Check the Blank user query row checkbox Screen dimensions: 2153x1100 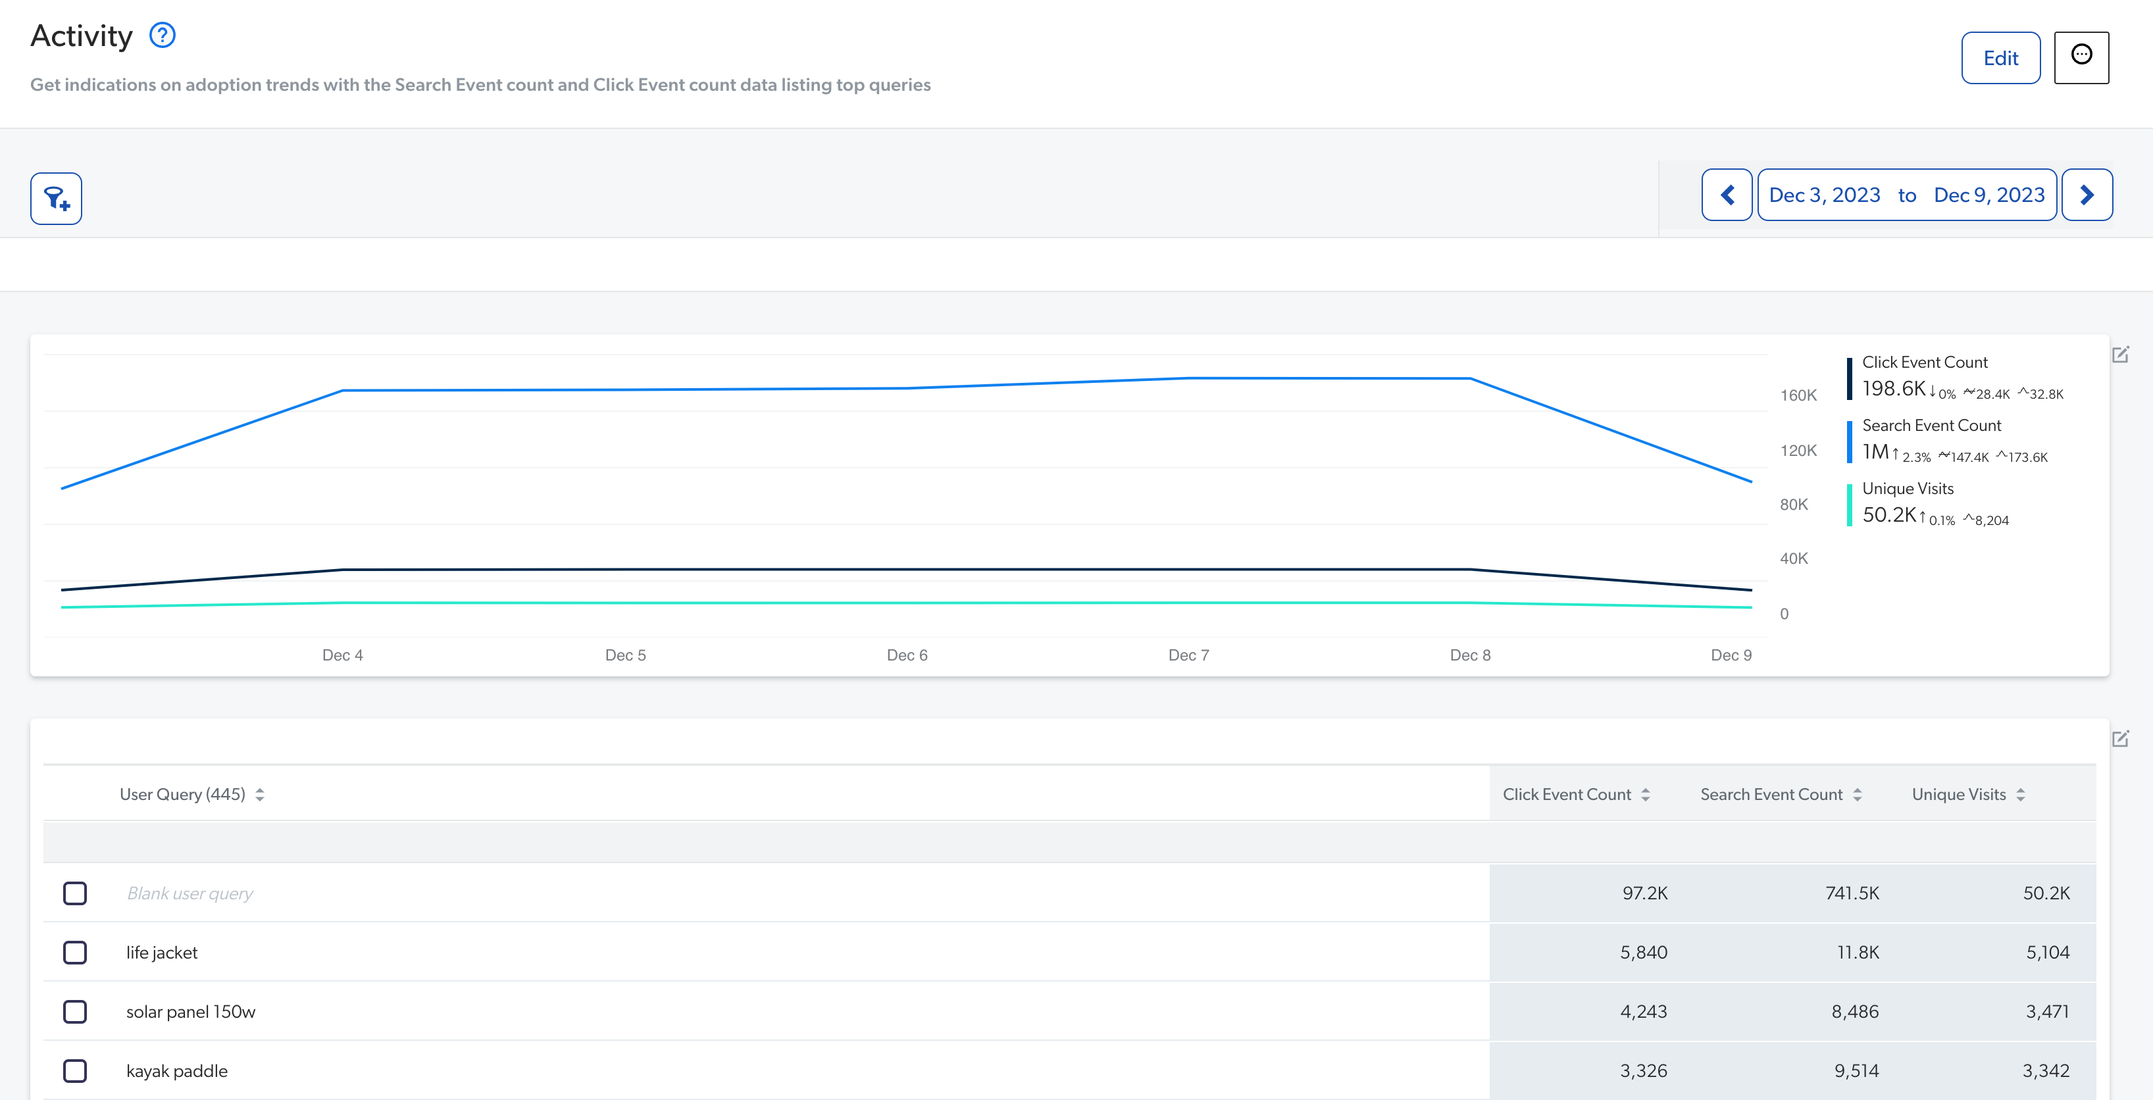click(75, 893)
